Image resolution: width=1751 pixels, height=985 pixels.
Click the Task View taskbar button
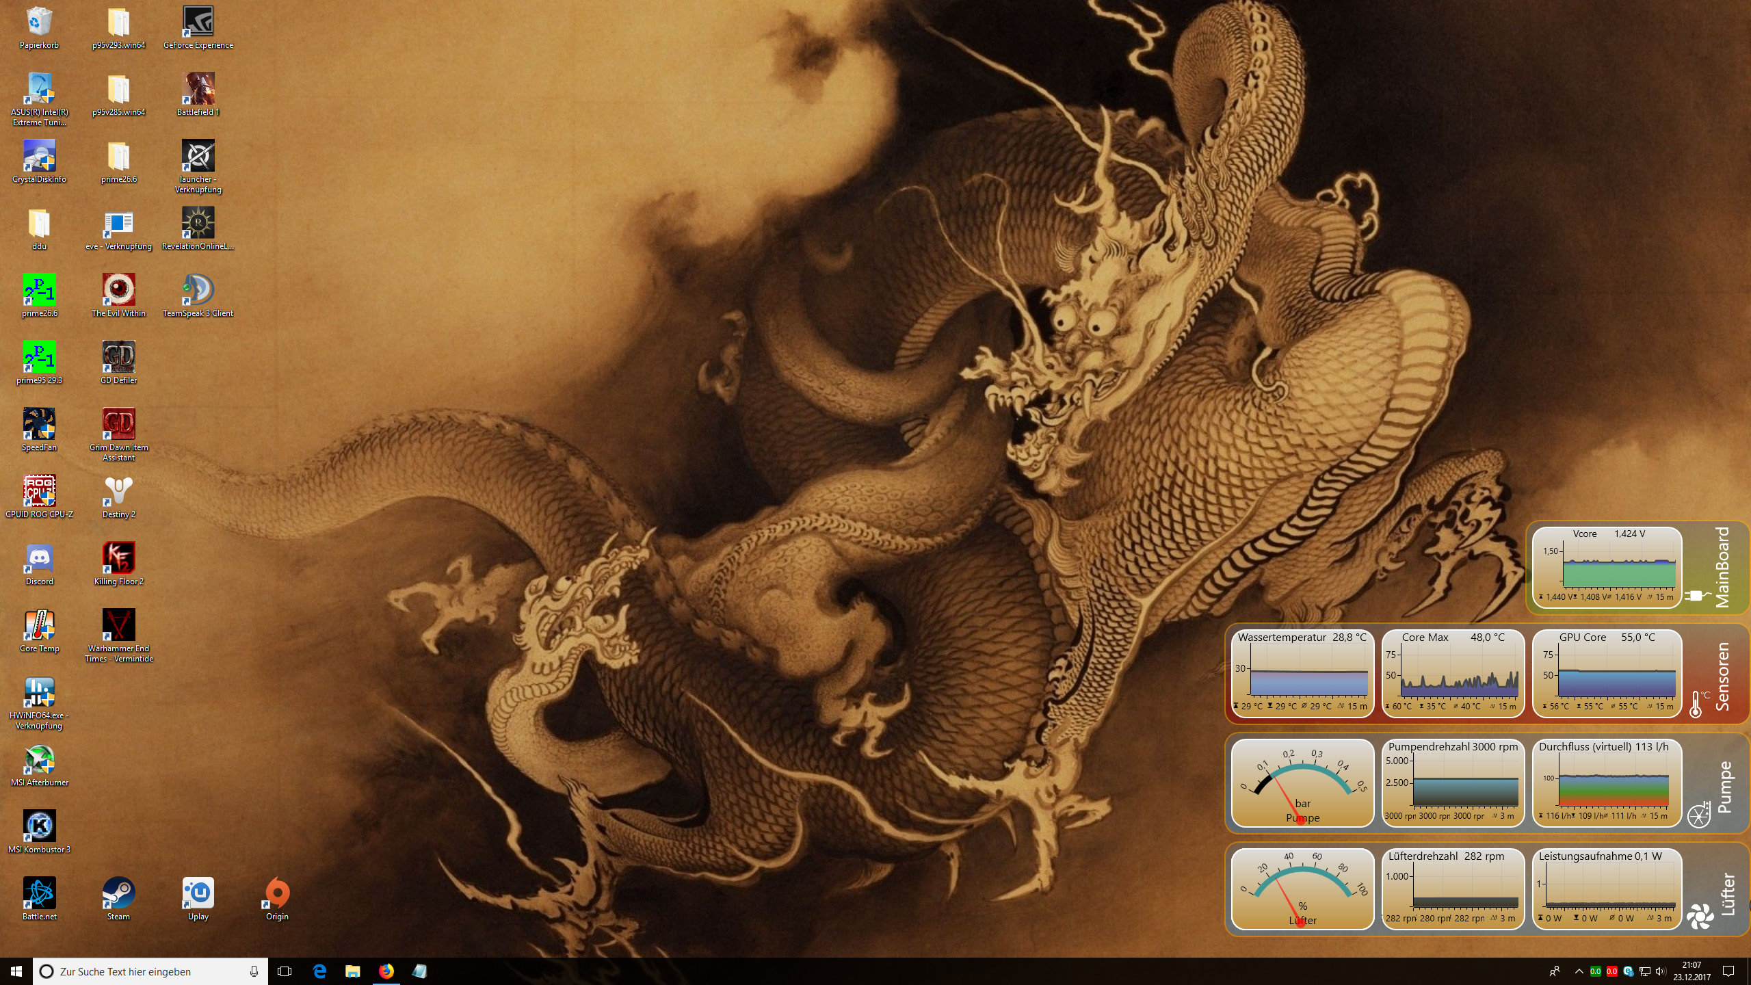[285, 971]
